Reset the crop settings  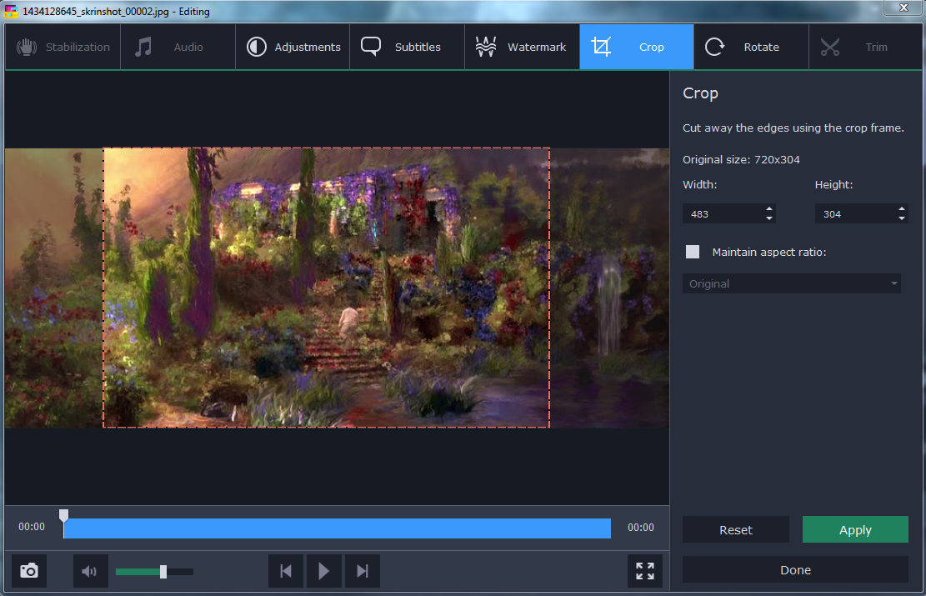(x=735, y=530)
